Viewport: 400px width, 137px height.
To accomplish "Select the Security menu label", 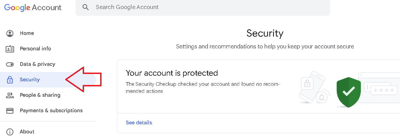I will click(30, 80).
